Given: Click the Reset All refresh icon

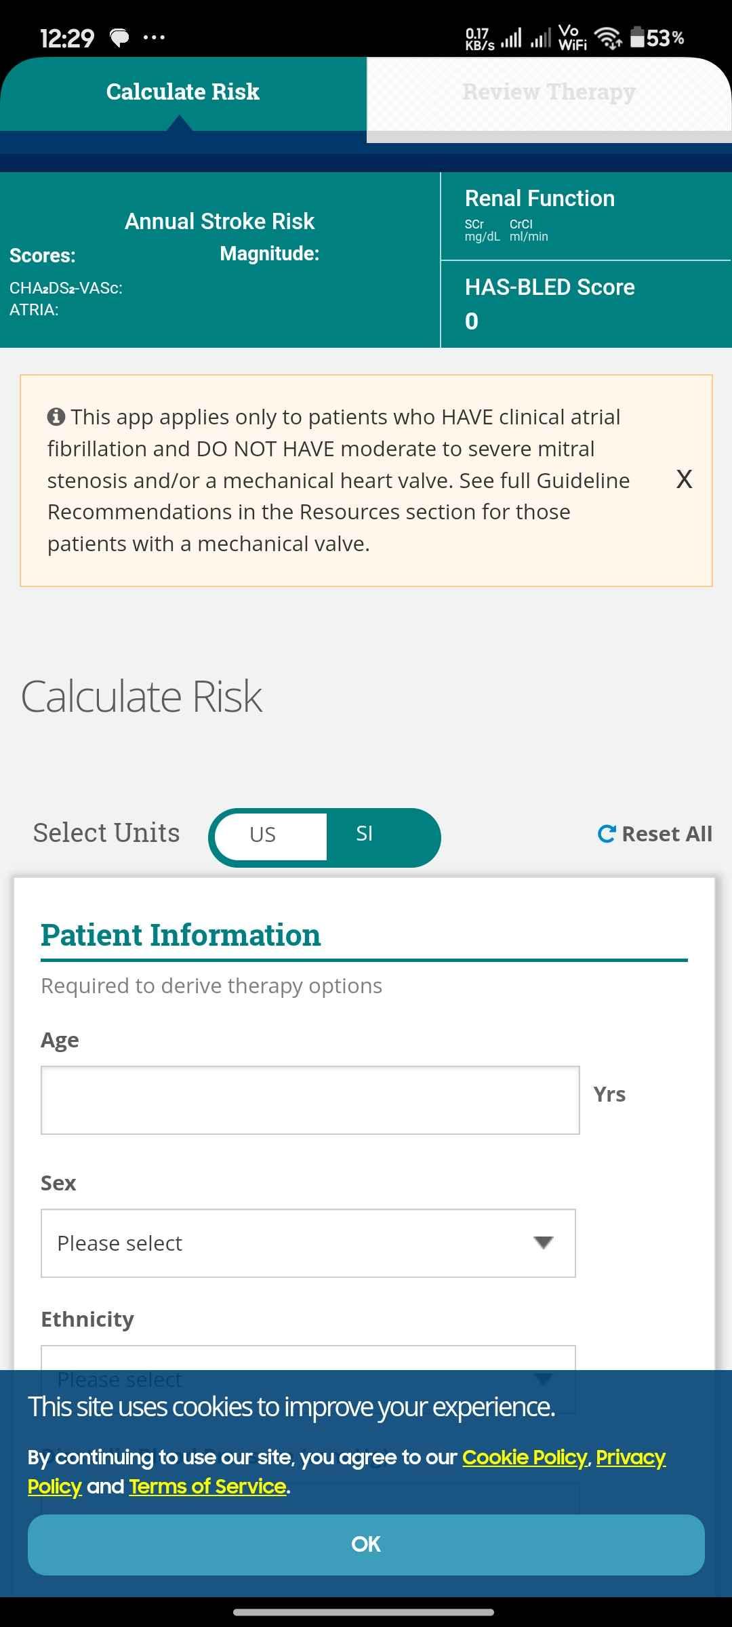Looking at the screenshot, I should 607,834.
